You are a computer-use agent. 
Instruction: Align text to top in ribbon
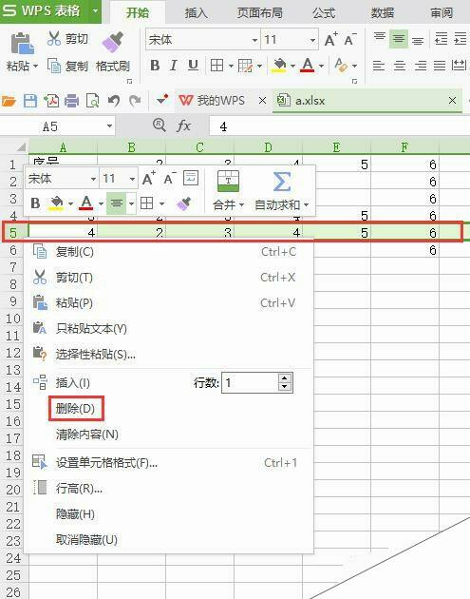click(x=379, y=38)
